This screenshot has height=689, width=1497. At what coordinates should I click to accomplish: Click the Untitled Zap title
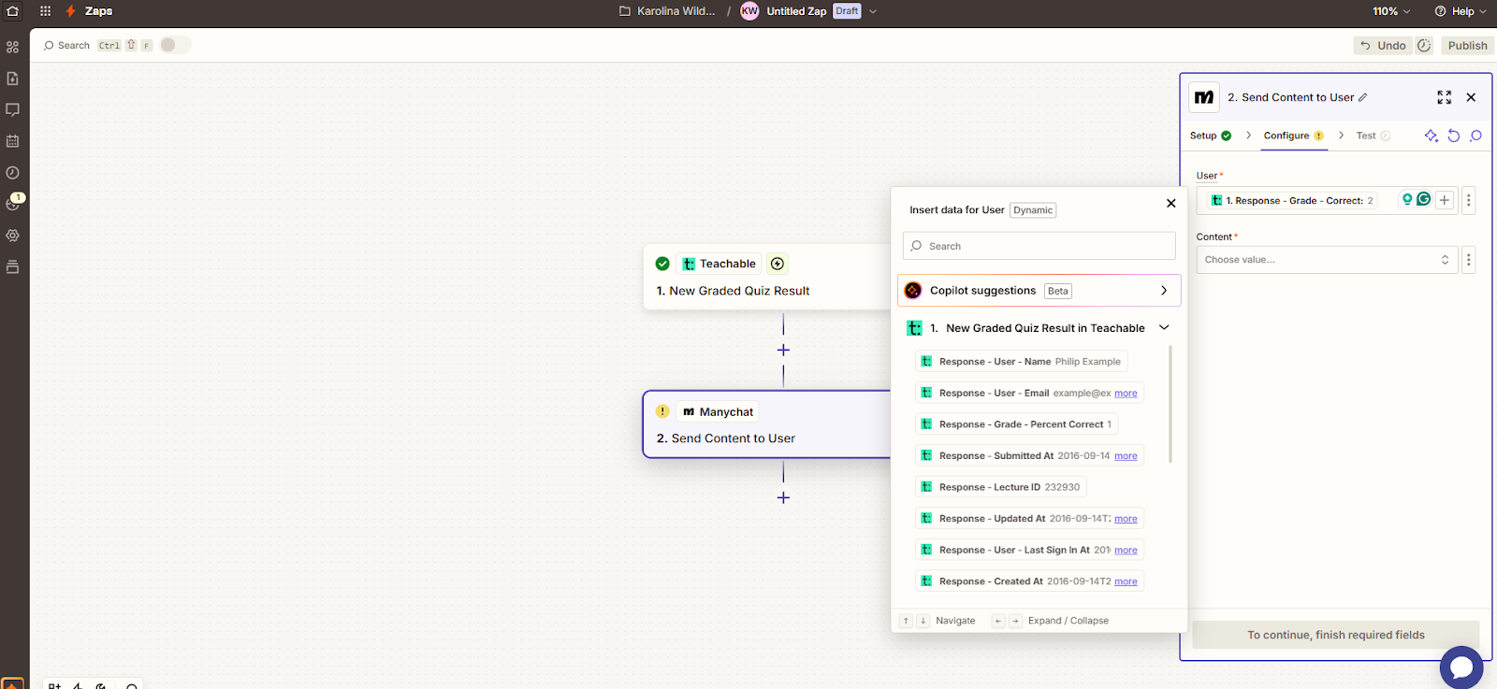click(796, 11)
